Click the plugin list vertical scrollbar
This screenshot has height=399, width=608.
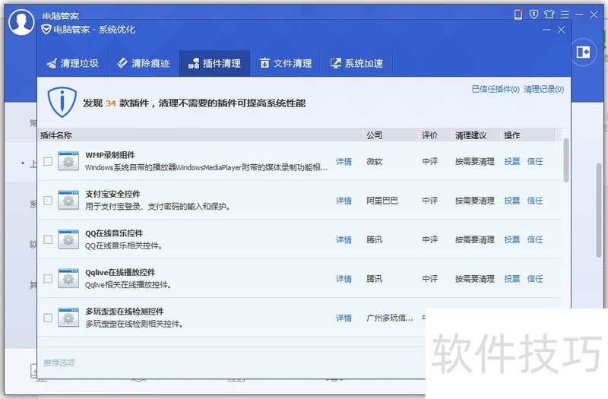(566, 160)
